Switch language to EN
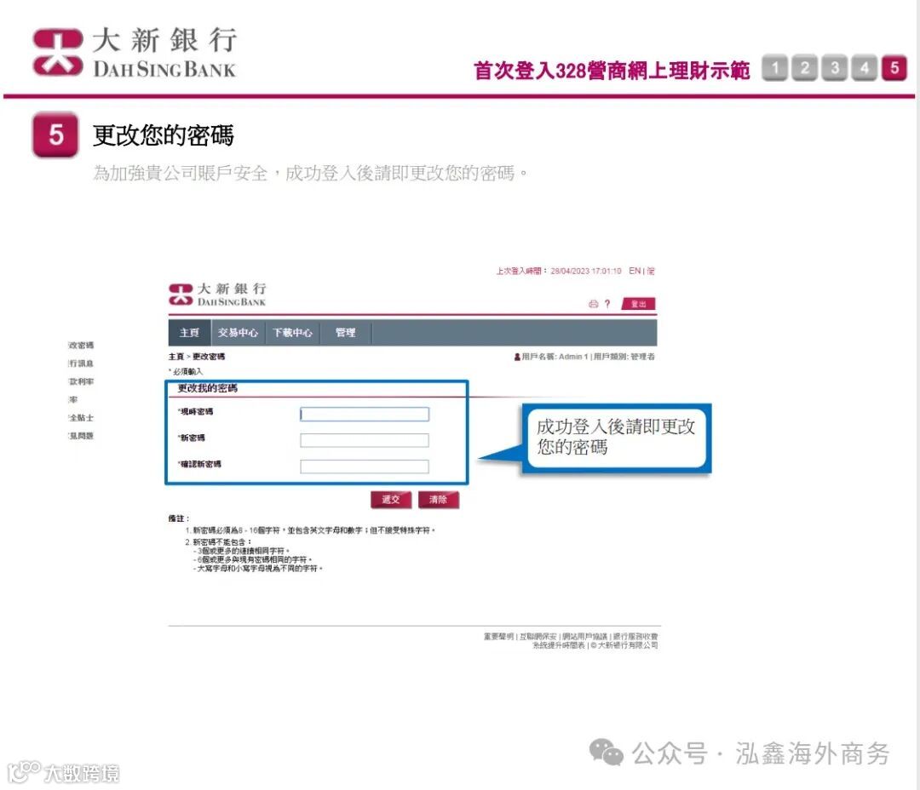 point(635,271)
